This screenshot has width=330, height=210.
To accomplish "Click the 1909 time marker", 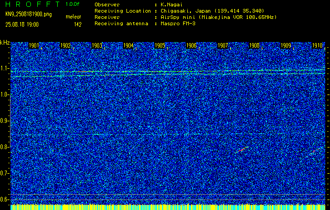I will (286, 46).
